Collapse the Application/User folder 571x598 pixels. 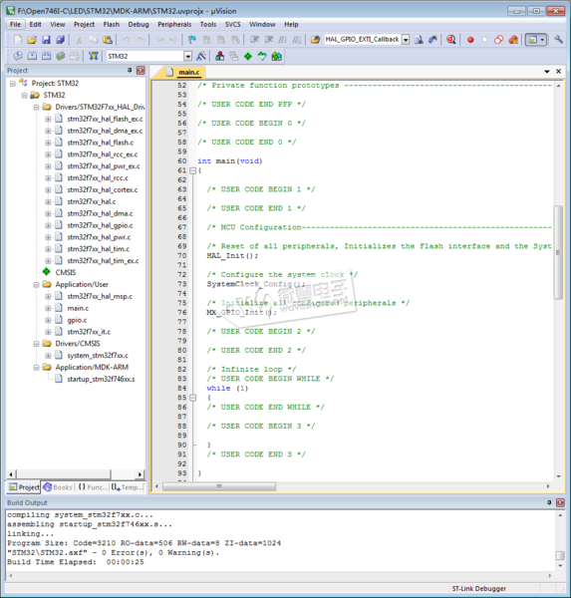tap(36, 284)
